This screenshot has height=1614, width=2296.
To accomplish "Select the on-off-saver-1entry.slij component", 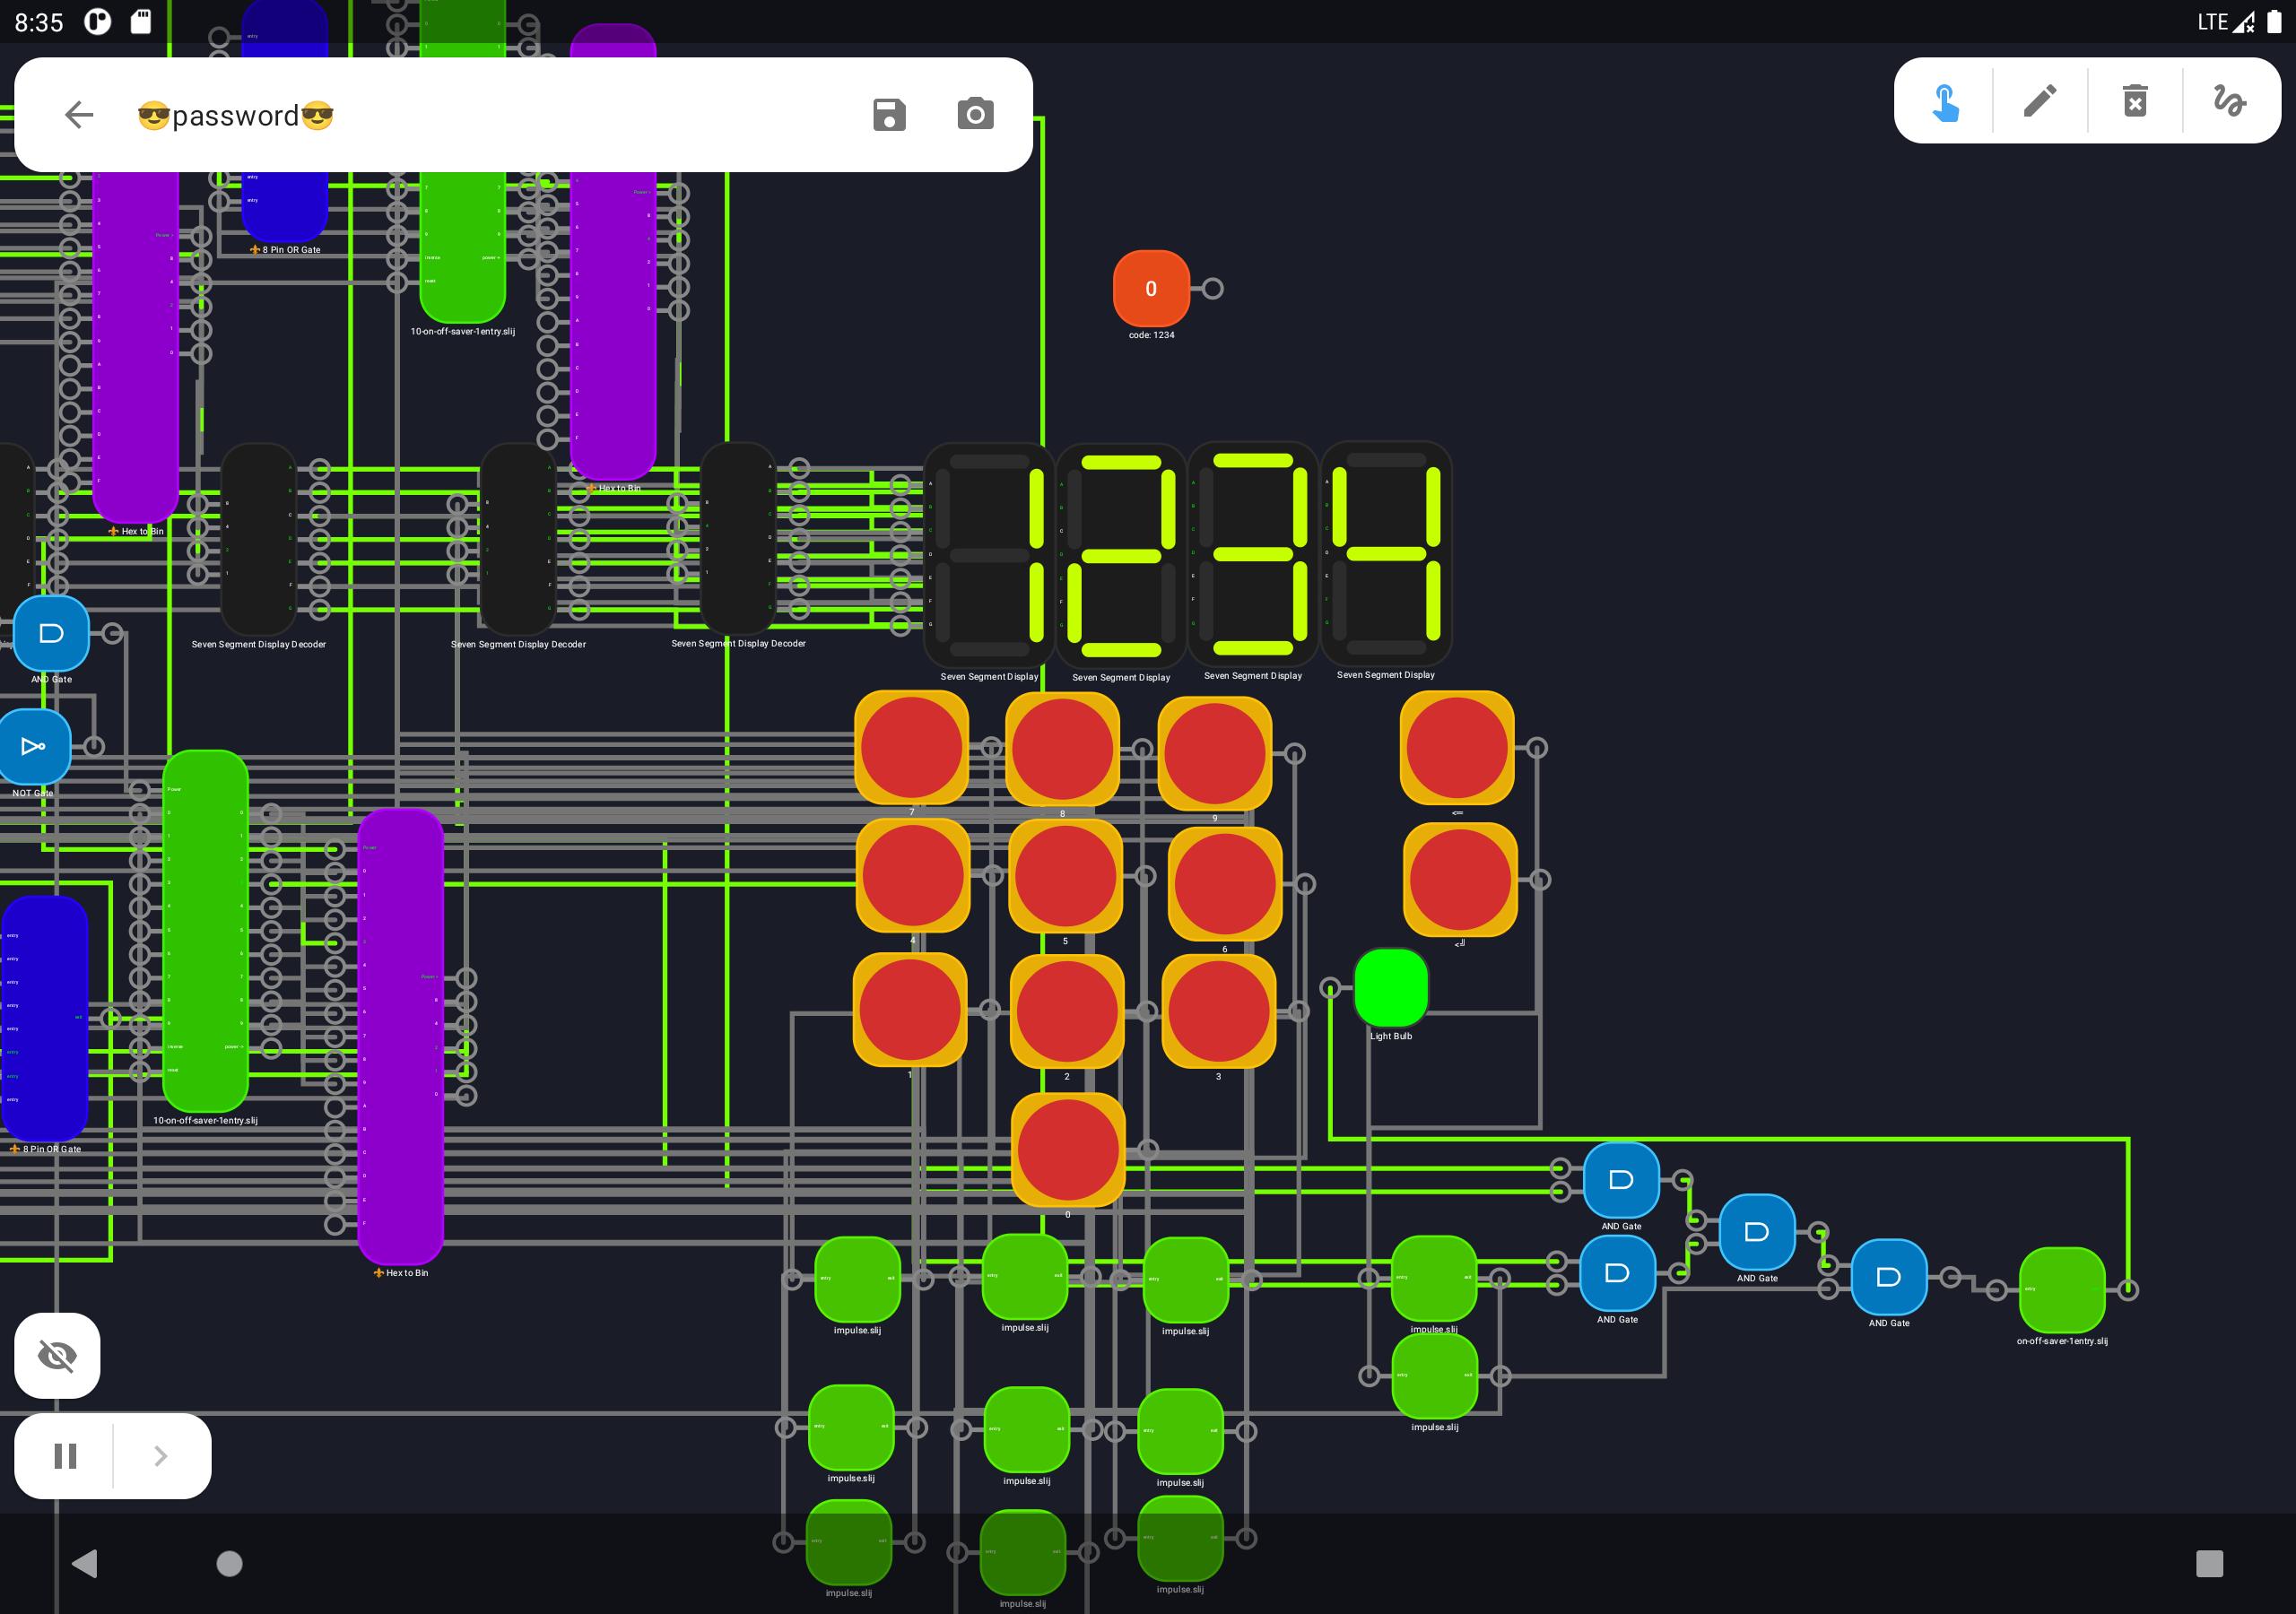I will 2062,1290.
